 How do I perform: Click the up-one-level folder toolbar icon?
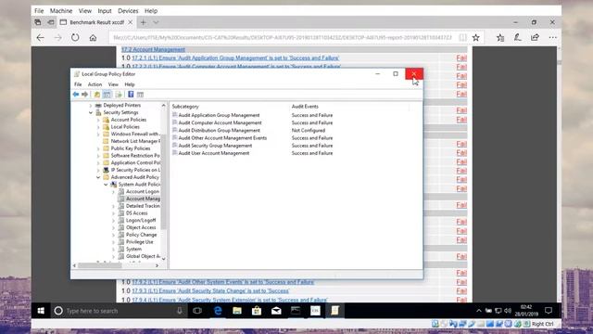tap(96, 95)
